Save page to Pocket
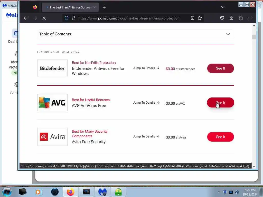This screenshot has height=197, width=263. pos(222,18)
